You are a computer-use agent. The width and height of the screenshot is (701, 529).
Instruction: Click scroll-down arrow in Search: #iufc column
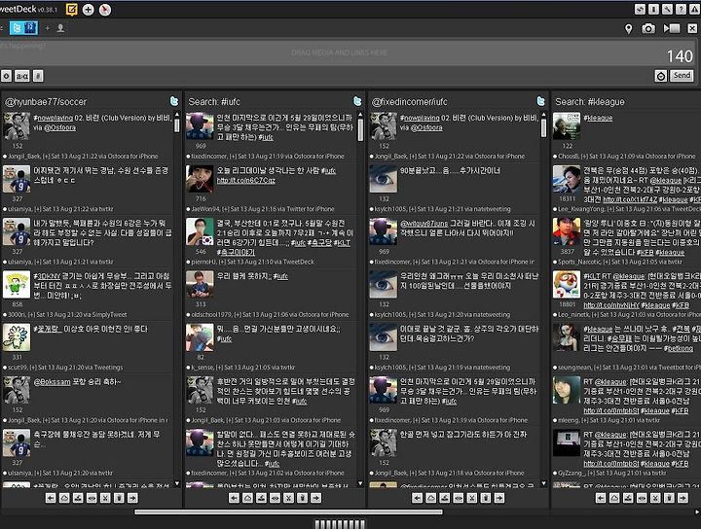point(360,483)
